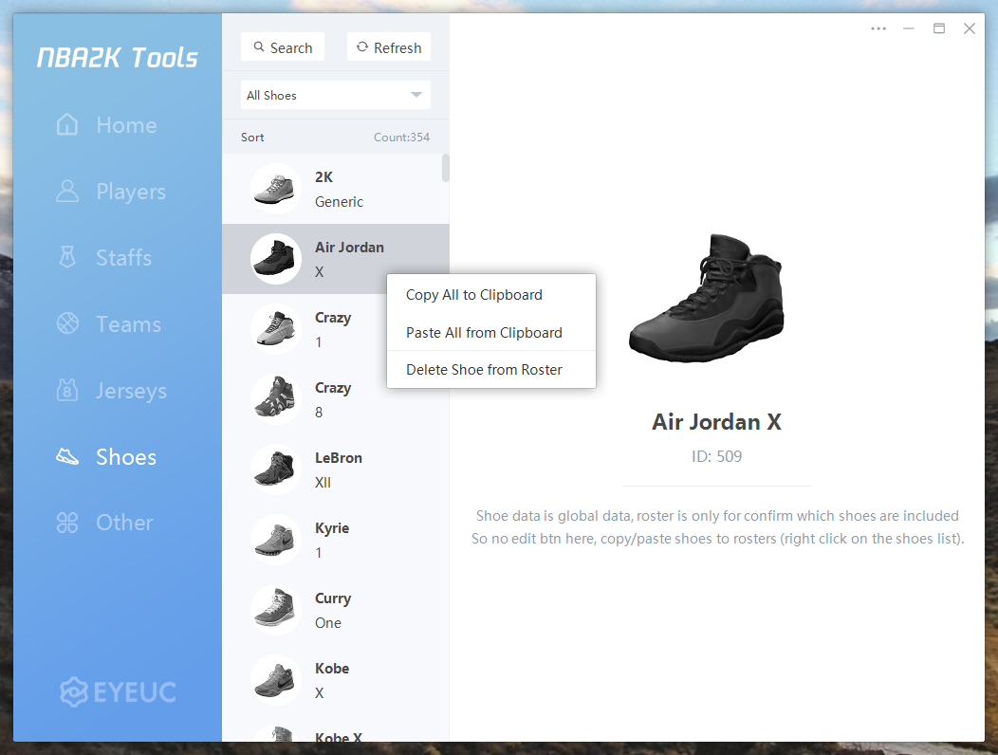
Task: Click the 2K brand name
Action: coord(323,177)
